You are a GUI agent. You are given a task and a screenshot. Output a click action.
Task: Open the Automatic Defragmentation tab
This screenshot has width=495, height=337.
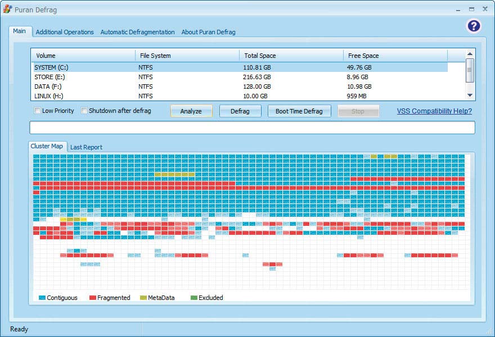click(137, 32)
